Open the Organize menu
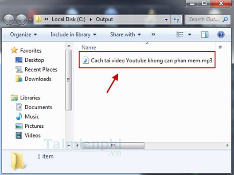 [x=23, y=34]
